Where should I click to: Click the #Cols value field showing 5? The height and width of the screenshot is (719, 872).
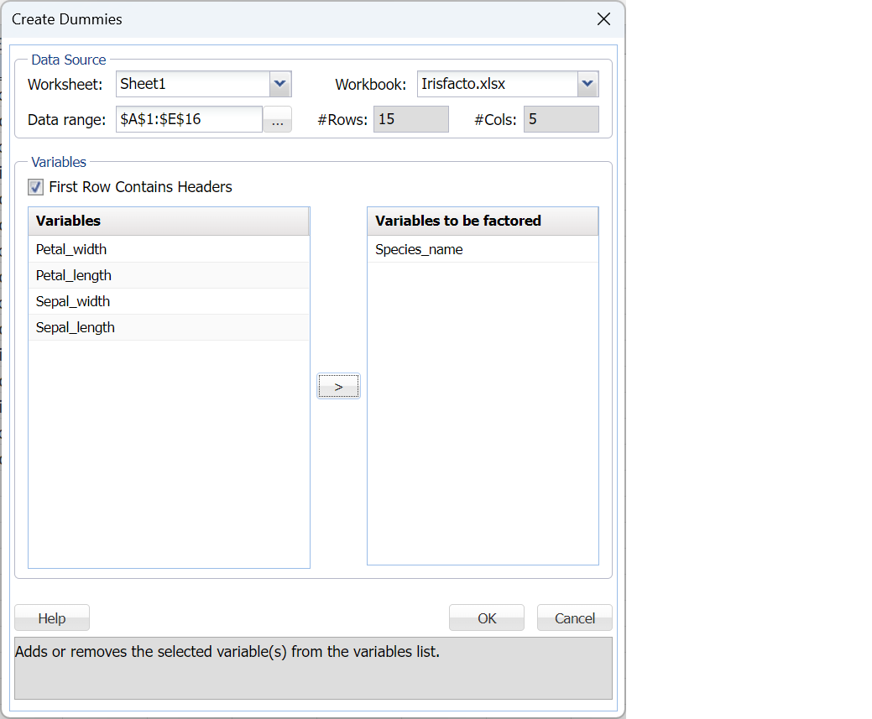click(561, 119)
